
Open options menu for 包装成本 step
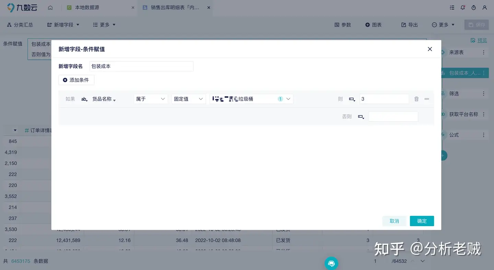(484, 73)
